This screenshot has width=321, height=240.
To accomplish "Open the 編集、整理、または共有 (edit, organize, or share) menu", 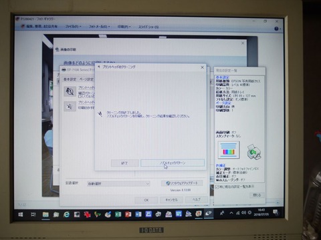I will pyautogui.click(x=39, y=27).
